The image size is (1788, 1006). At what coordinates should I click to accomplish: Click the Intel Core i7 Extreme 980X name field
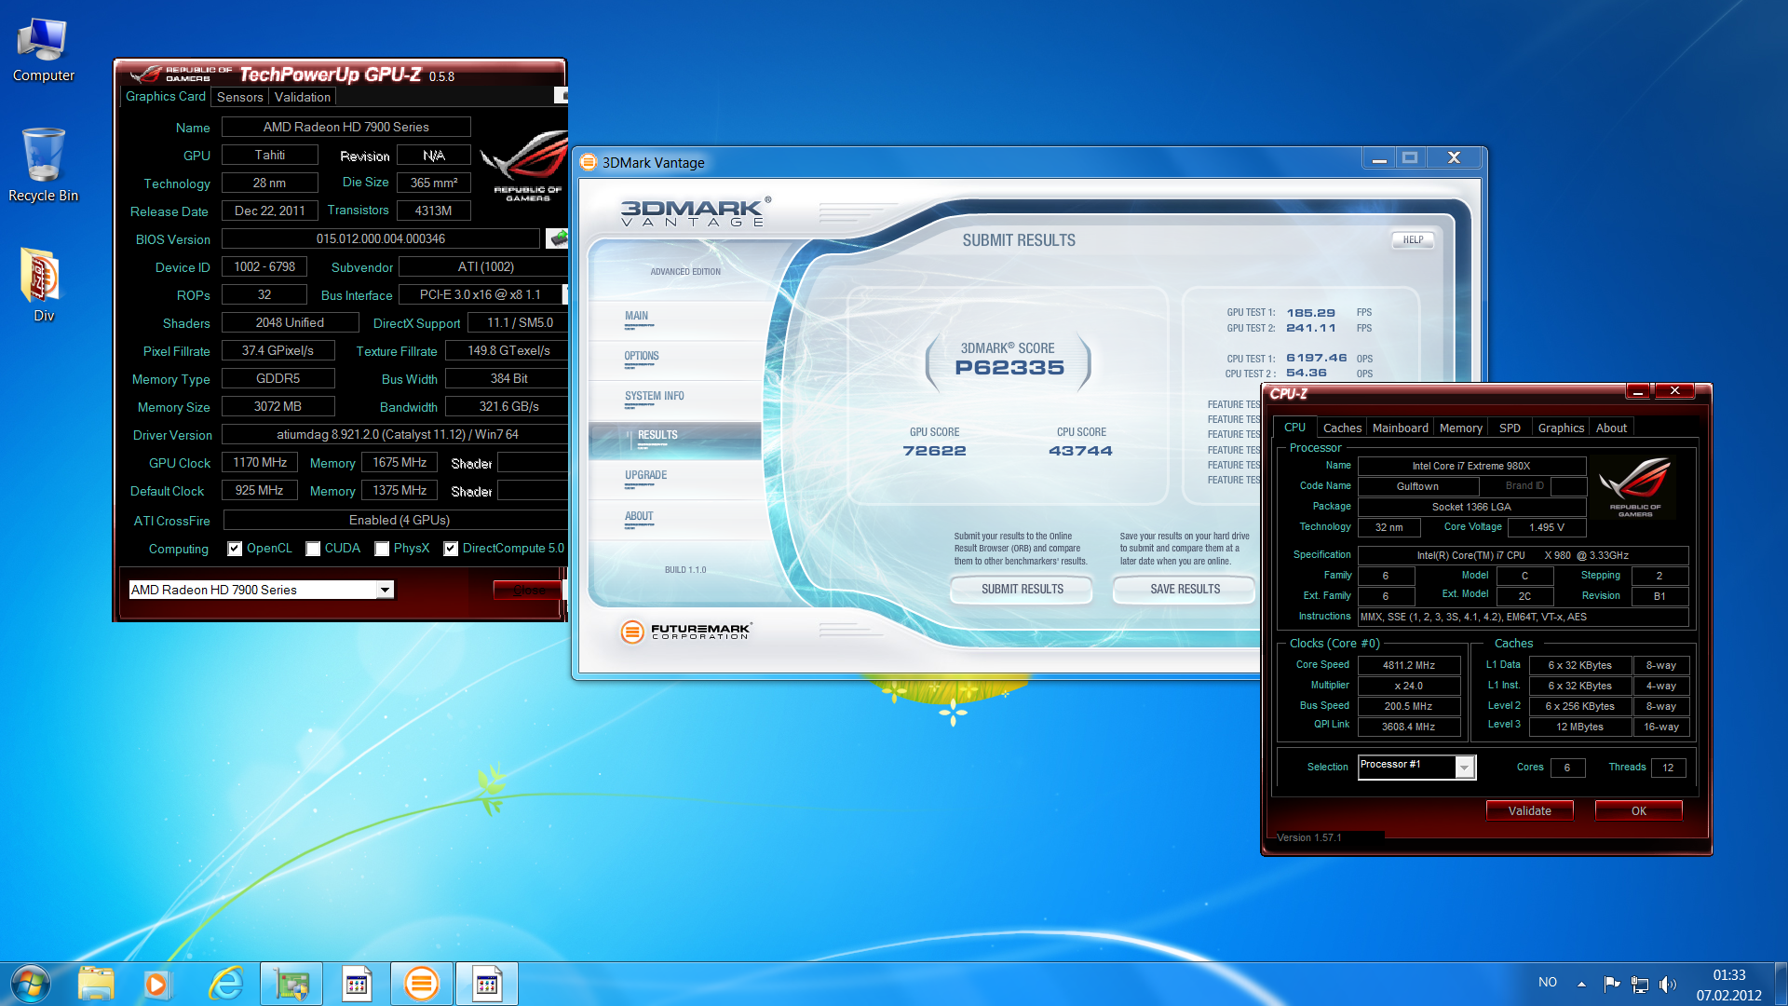1470,466
